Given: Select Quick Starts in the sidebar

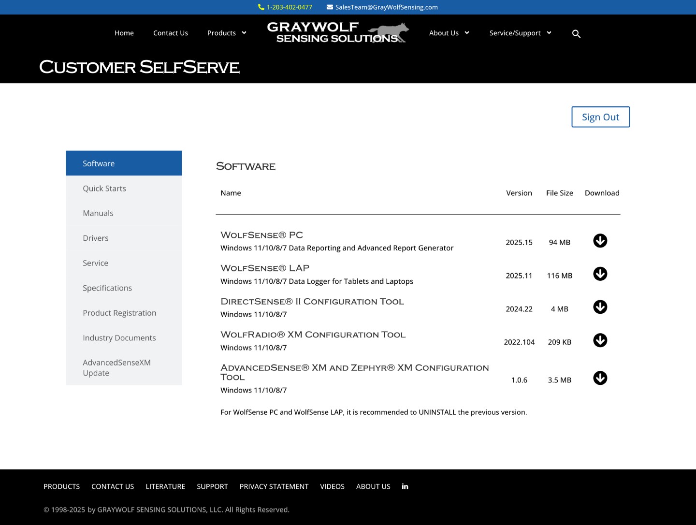Looking at the screenshot, I should [x=104, y=189].
